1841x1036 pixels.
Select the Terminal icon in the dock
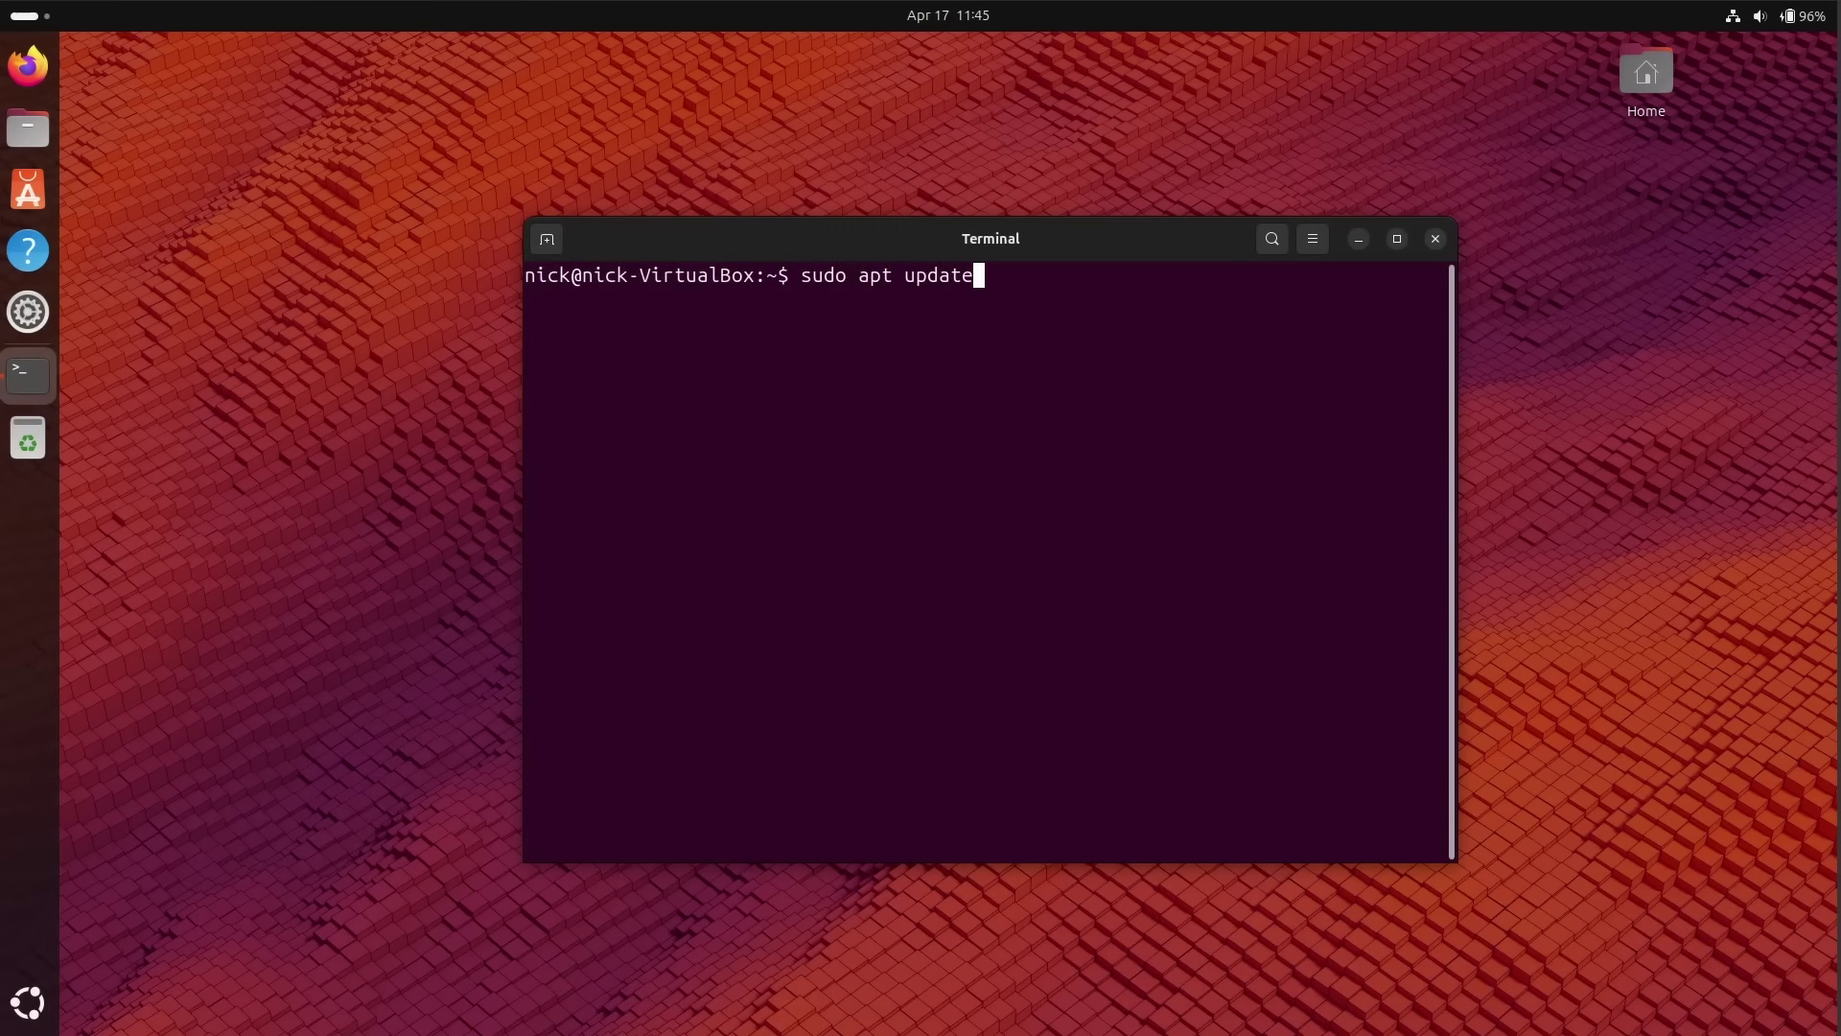click(x=28, y=374)
